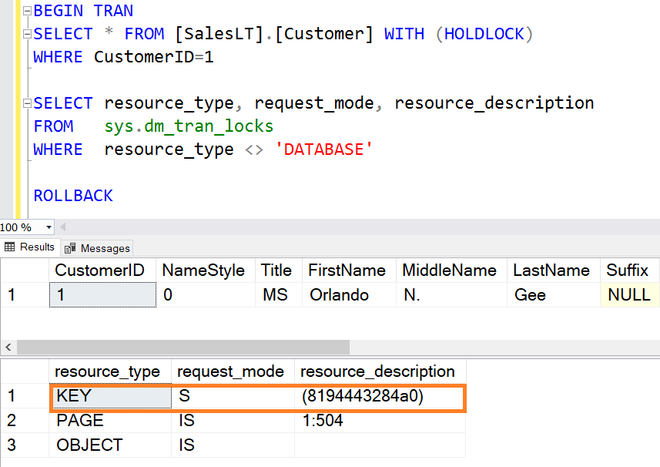The image size is (660, 467).
Task: Select the NameStyle column header
Action: [206, 270]
